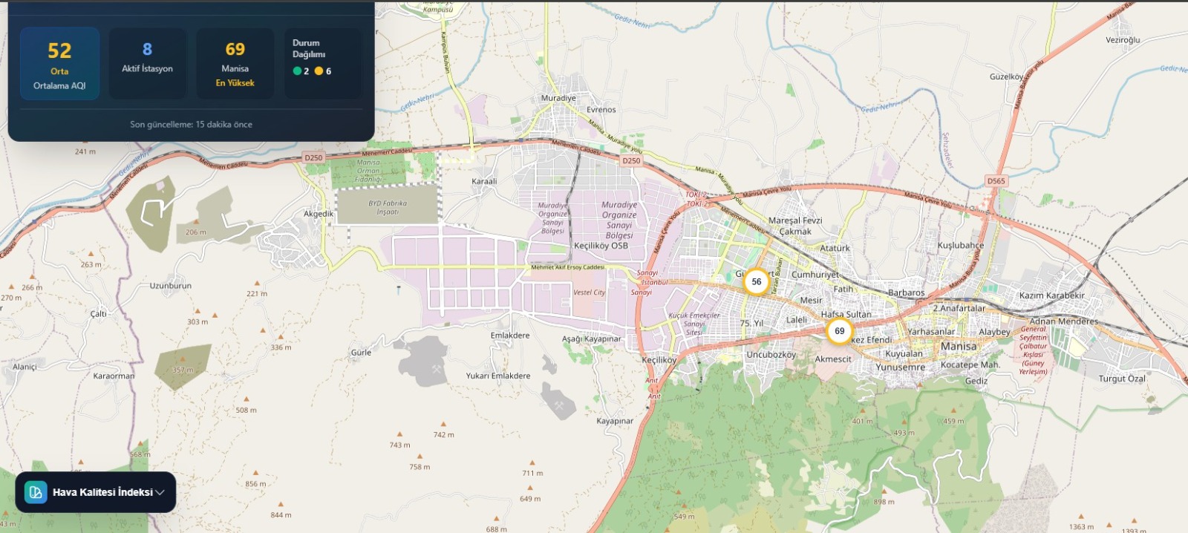The height and width of the screenshot is (533, 1188).
Task: Click the quarry icon south of Gürle
Action: point(436,368)
